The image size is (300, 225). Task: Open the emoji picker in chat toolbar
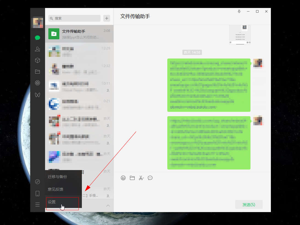coord(123,178)
